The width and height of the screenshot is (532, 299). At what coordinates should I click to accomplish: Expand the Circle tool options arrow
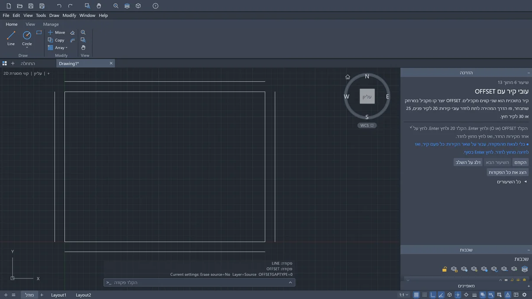click(27, 48)
